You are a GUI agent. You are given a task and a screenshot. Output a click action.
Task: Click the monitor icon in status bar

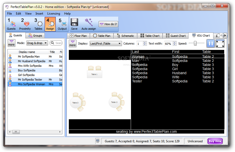click(x=98, y=141)
